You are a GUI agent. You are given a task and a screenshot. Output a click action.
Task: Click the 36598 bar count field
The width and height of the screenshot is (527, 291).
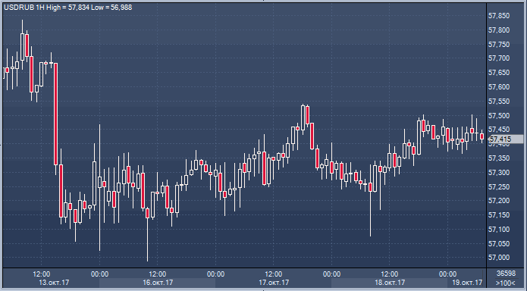pyautogui.click(x=506, y=274)
